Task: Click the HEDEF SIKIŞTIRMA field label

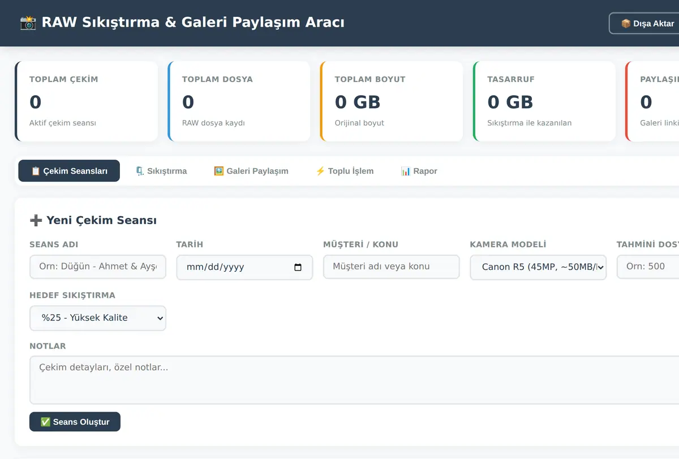Action: [72, 295]
